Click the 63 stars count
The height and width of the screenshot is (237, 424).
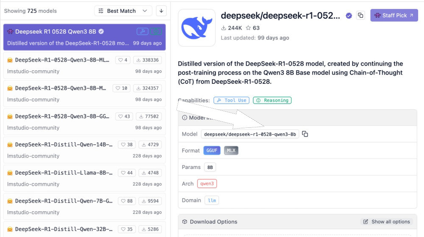(253, 28)
